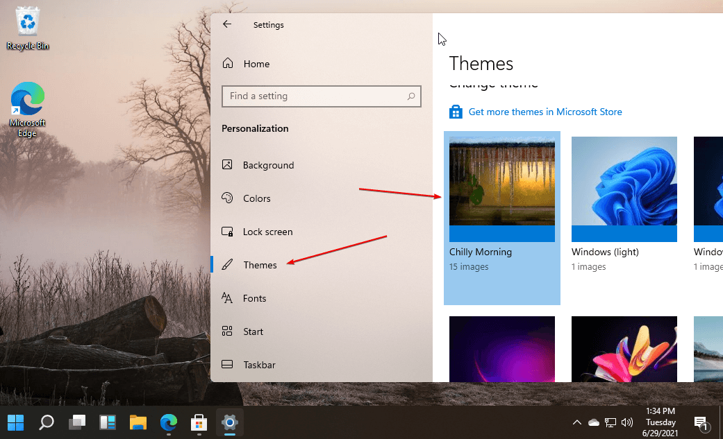Focus the Find a setting search box
Image resolution: width=723 pixels, height=439 pixels.
pyautogui.click(x=322, y=96)
